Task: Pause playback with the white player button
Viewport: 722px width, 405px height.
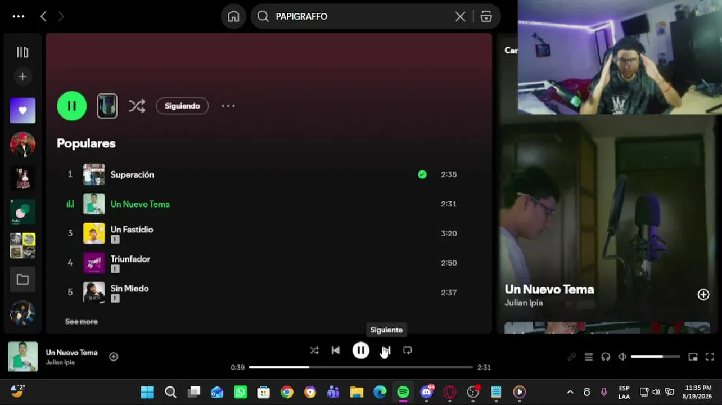Action: (361, 350)
